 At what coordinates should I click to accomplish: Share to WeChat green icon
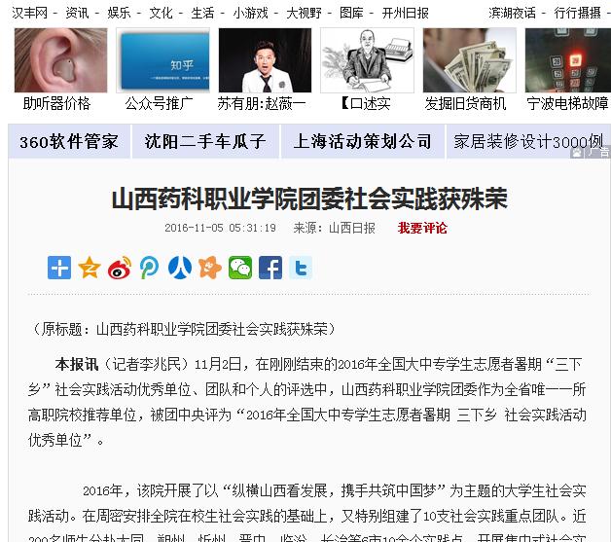point(240,268)
